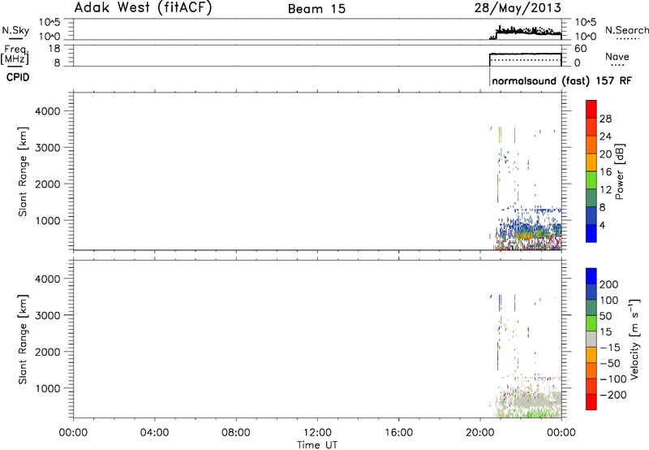Select the 'Beam 15' label

(x=316, y=9)
